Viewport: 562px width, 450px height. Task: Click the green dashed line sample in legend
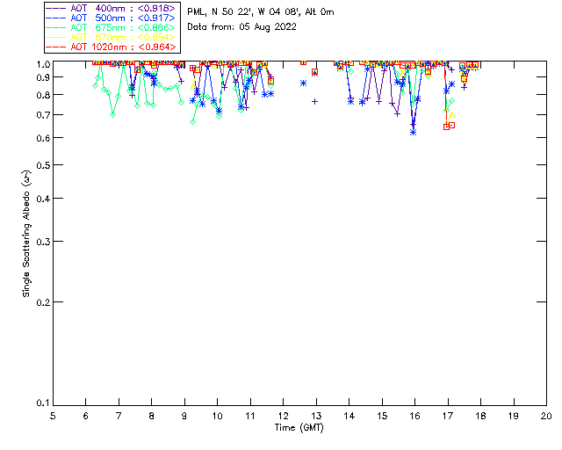(x=56, y=27)
